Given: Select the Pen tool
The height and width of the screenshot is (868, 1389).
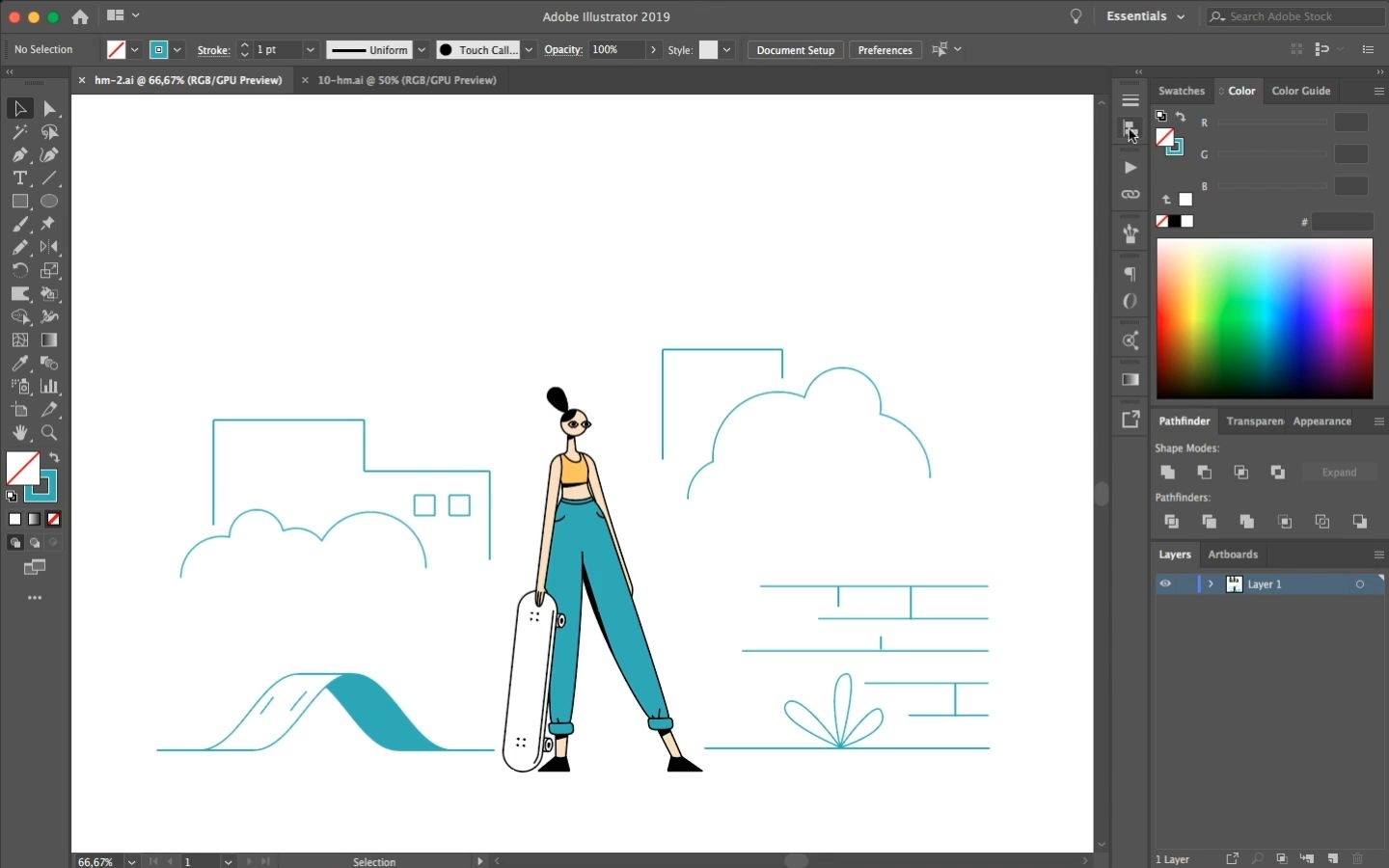Looking at the screenshot, I should [x=20, y=155].
